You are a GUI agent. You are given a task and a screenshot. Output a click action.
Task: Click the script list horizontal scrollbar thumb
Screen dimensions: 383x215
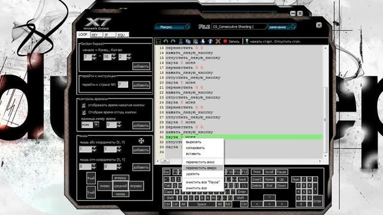(165, 161)
